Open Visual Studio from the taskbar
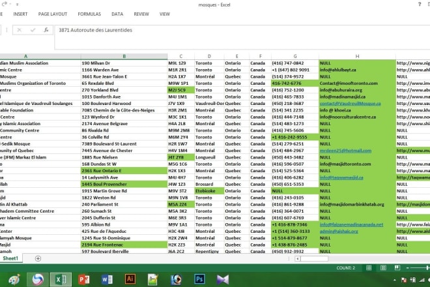 pyautogui.click(x=222, y=280)
